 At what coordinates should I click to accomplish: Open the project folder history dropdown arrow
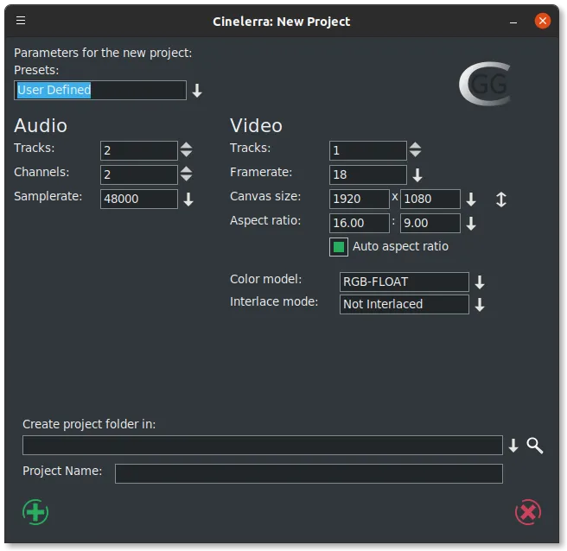pos(513,446)
